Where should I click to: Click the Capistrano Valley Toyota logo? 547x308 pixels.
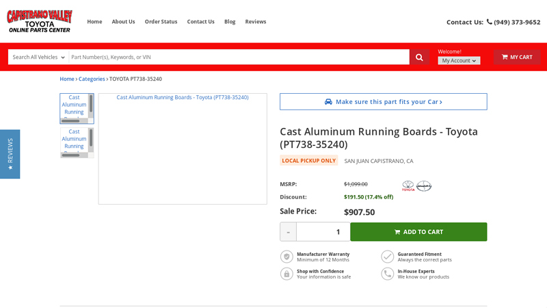[x=40, y=21]
